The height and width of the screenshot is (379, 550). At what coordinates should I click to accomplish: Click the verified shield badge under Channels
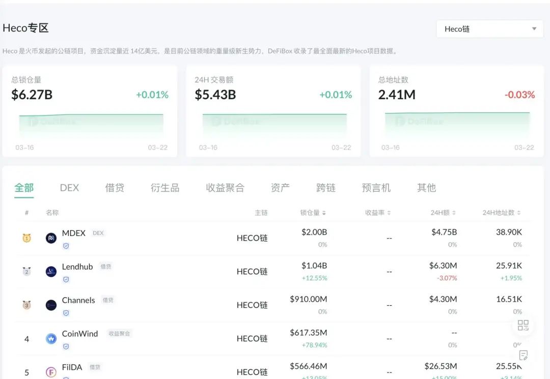click(x=66, y=313)
